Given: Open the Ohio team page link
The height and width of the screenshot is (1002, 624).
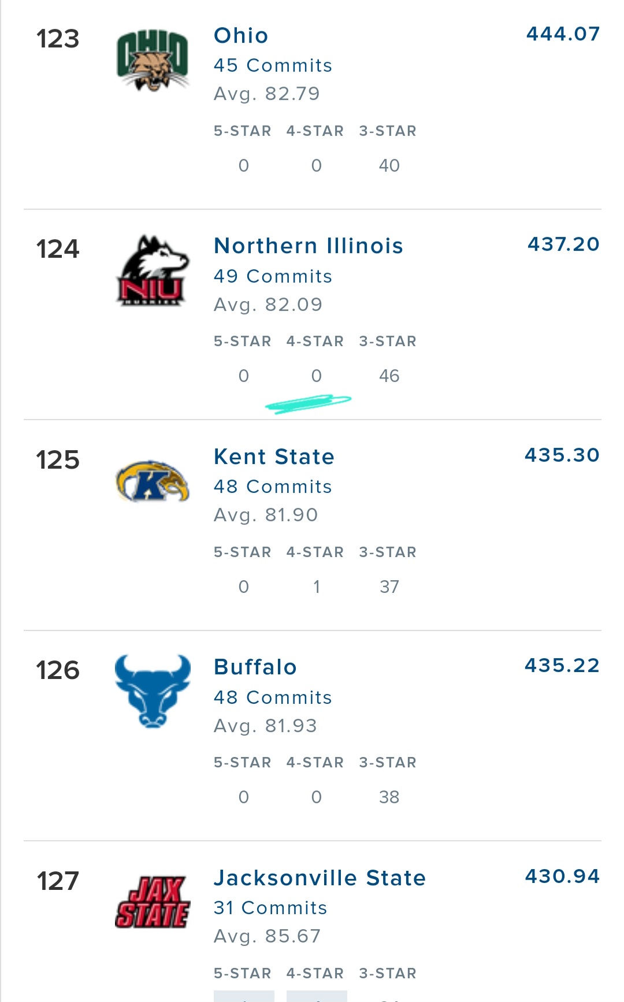Looking at the screenshot, I should point(241,36).
